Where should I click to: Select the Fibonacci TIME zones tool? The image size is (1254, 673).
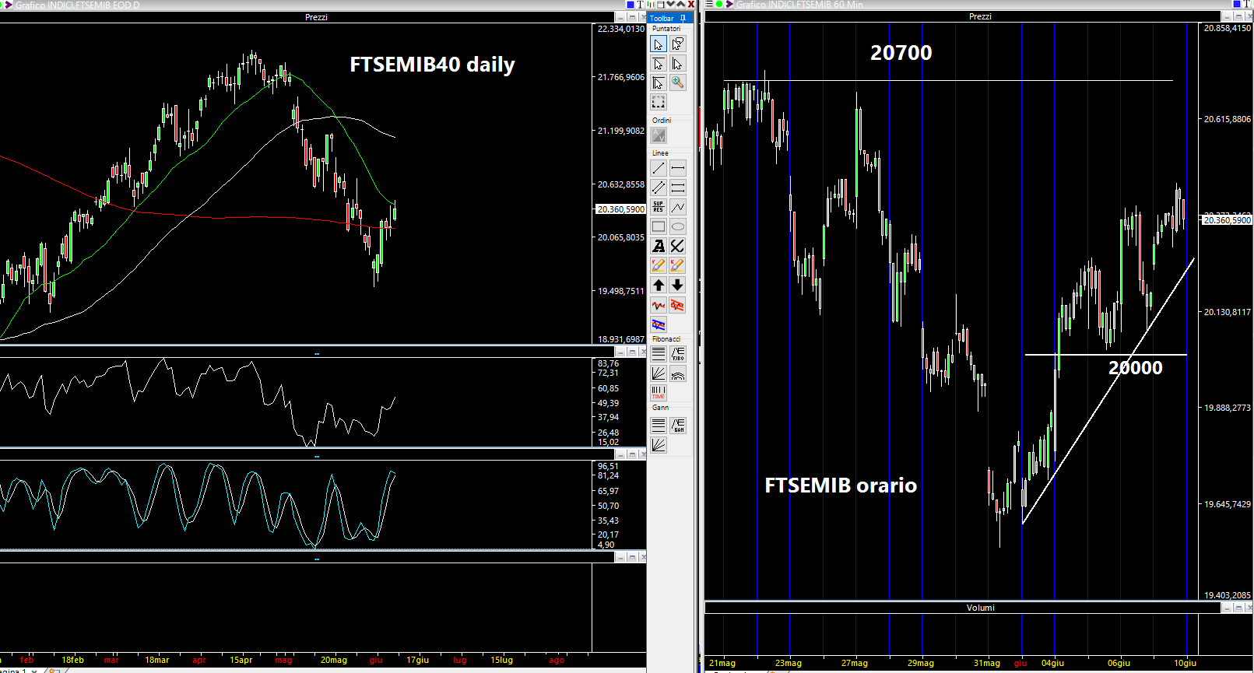pyautogui.click(x=659, y=393)
